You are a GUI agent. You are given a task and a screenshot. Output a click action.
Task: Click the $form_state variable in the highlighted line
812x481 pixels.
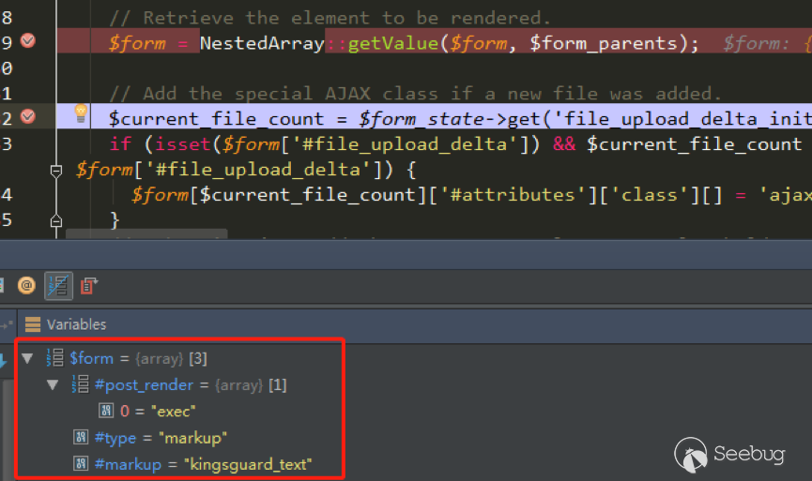tap(421, 119)
